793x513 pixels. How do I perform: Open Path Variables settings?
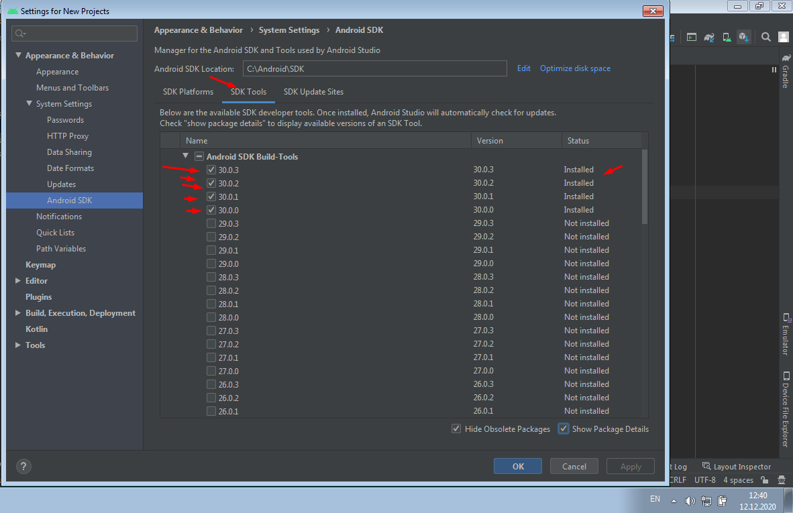coord(60,249)
